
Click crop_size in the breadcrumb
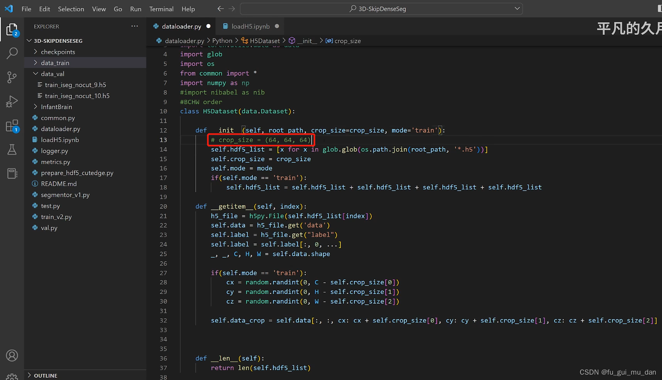pos(347,41)
